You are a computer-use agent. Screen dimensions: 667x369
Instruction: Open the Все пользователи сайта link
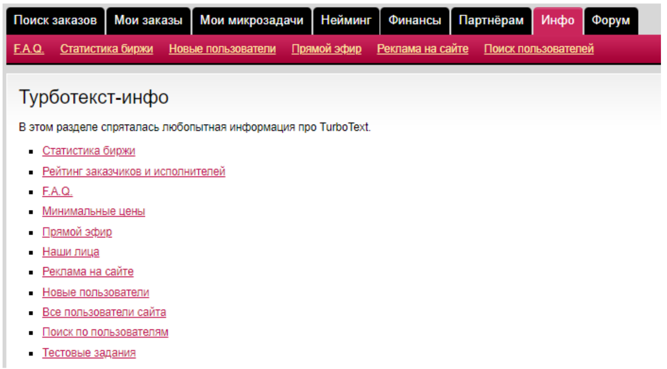[104, 312]
